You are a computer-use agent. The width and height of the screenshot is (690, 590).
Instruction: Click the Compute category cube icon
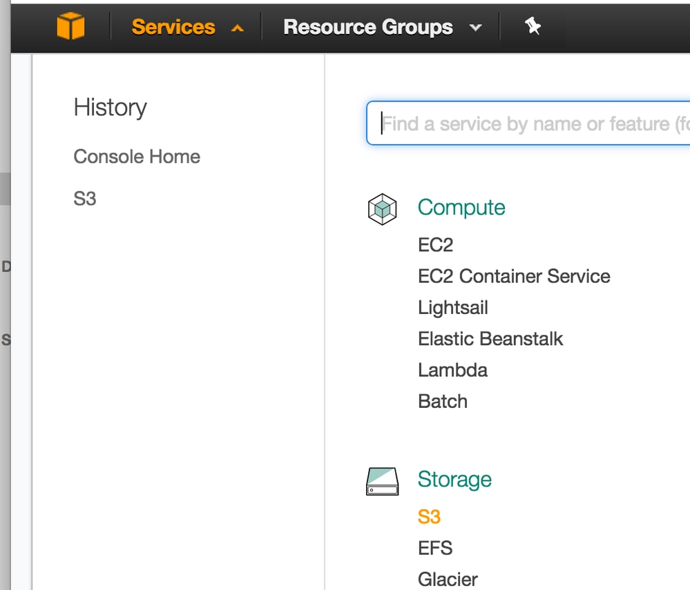[x=382, y=208]
